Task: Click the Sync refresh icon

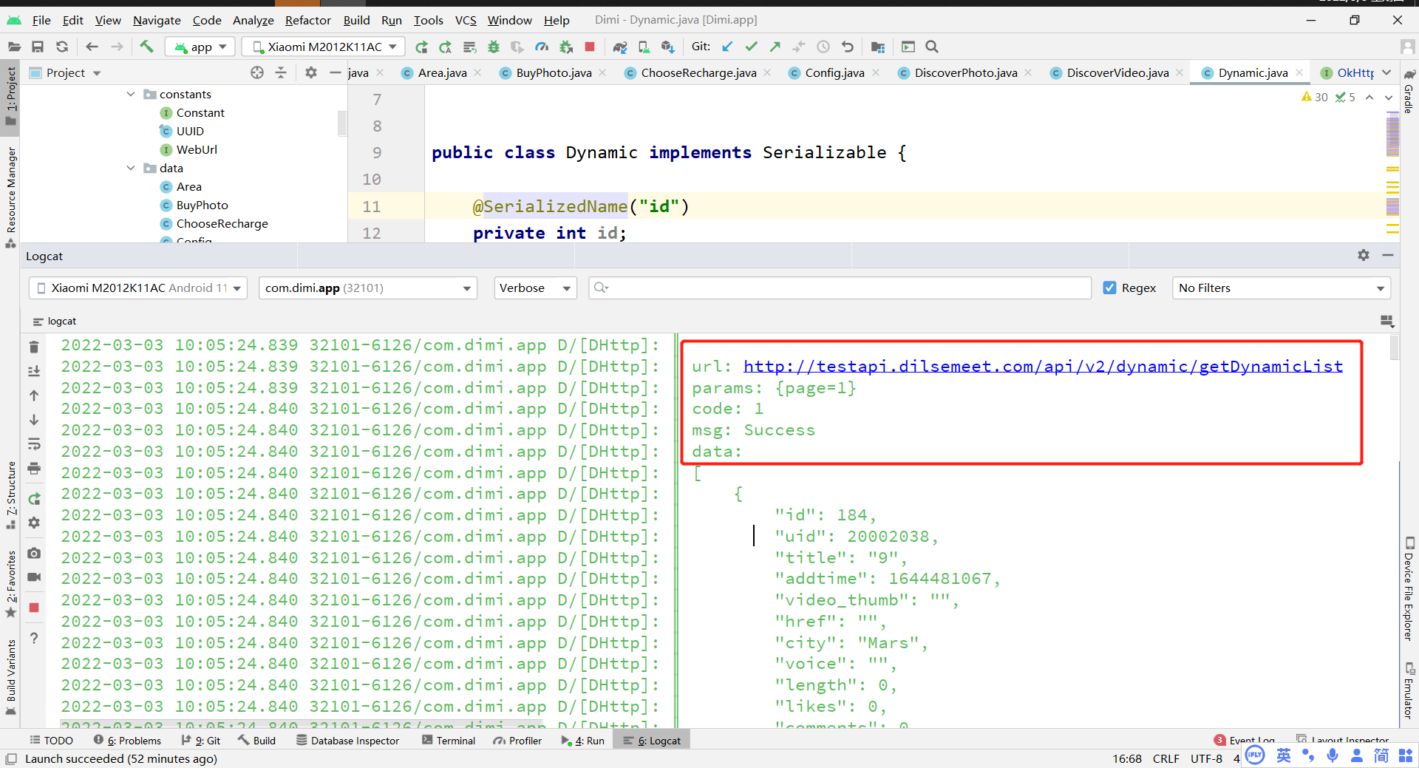Action: (62, 47)
